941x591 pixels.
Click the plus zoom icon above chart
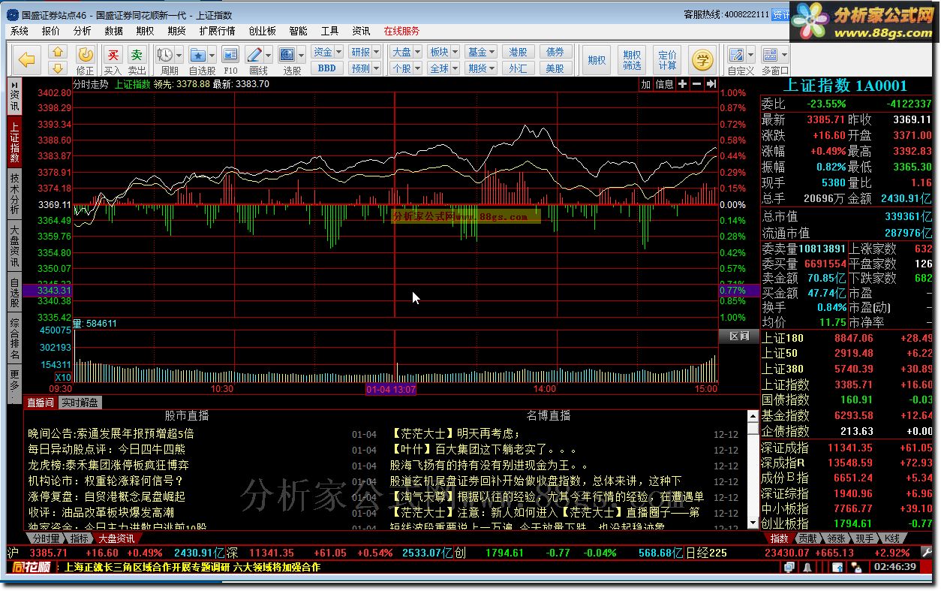click(x=682, y=84)
